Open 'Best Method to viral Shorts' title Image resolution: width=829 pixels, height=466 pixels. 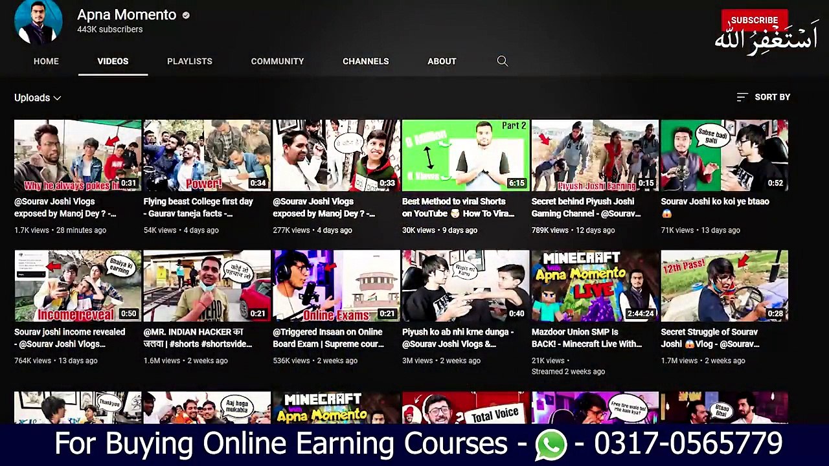pyautogui.click(x=459, y=208)
